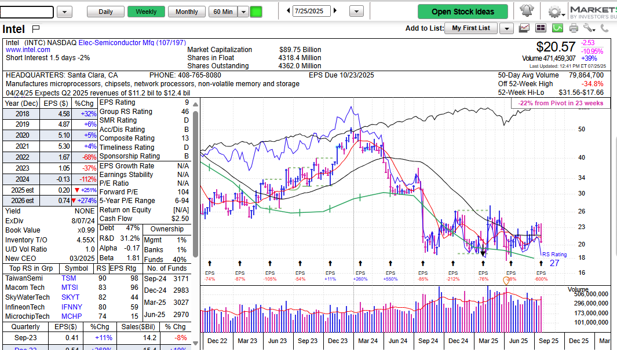
Task: Select the Daily chart period
Action: 105,12
